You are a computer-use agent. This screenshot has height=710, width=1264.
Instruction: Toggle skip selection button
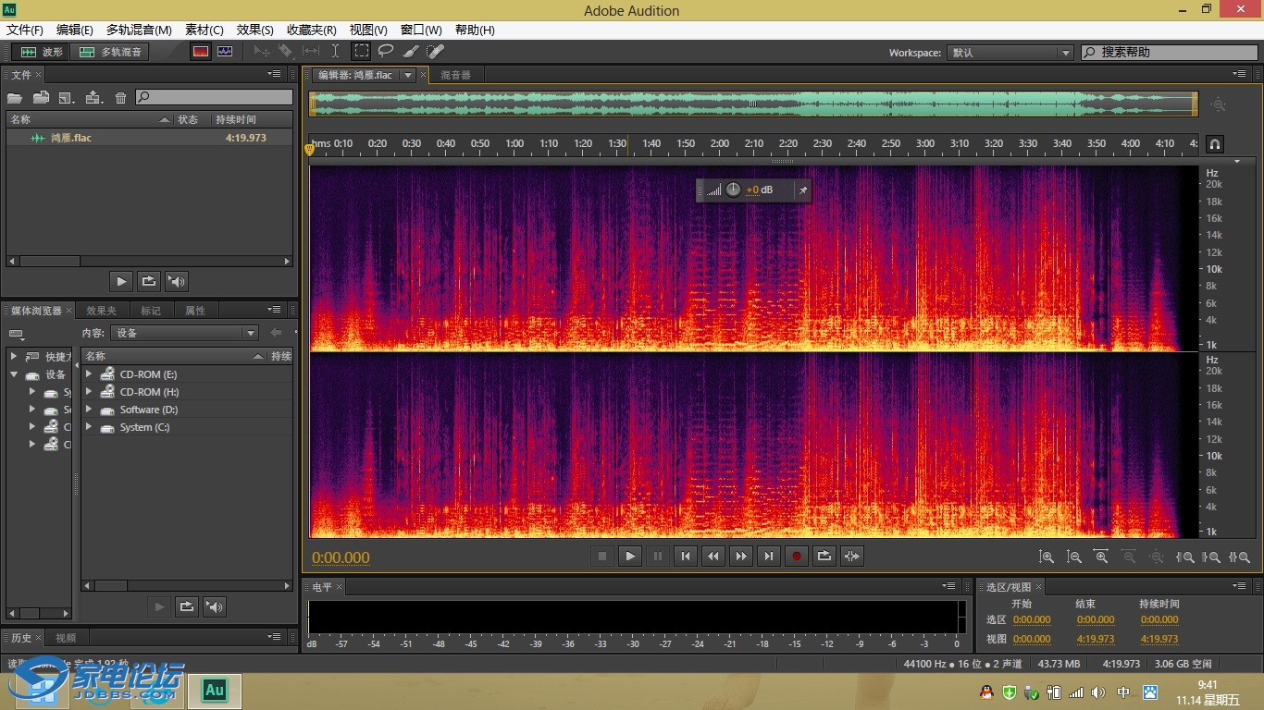[x=852, y=556]
